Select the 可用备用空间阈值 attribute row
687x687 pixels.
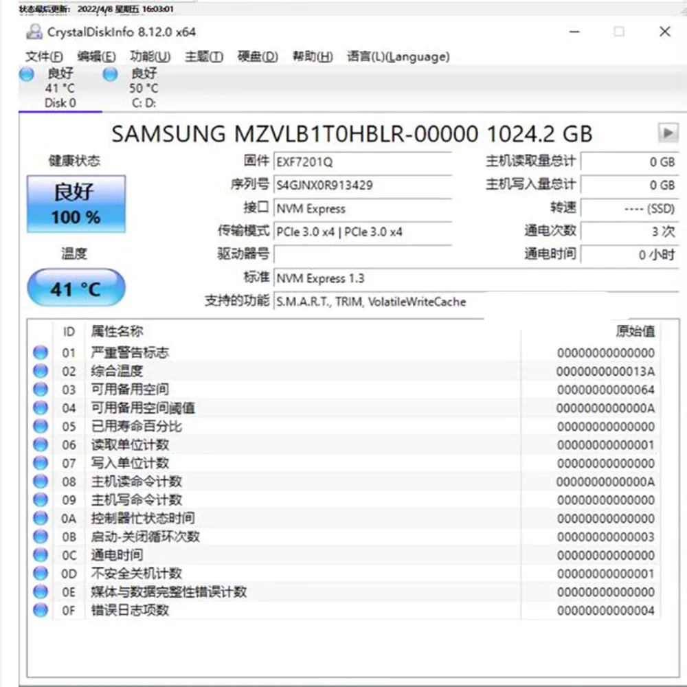click(x=344, y=408)
